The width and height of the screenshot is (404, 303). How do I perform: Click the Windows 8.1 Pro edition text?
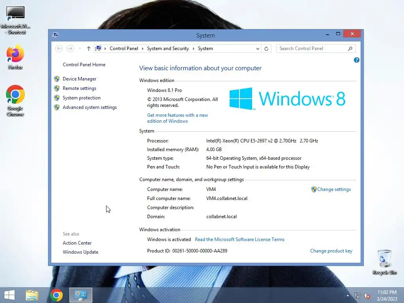165,90
